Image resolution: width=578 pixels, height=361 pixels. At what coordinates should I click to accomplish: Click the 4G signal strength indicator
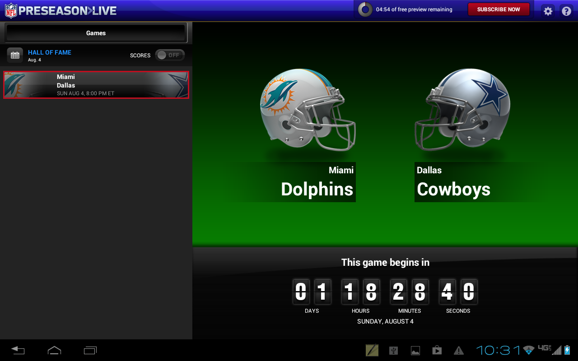[549, 350]
